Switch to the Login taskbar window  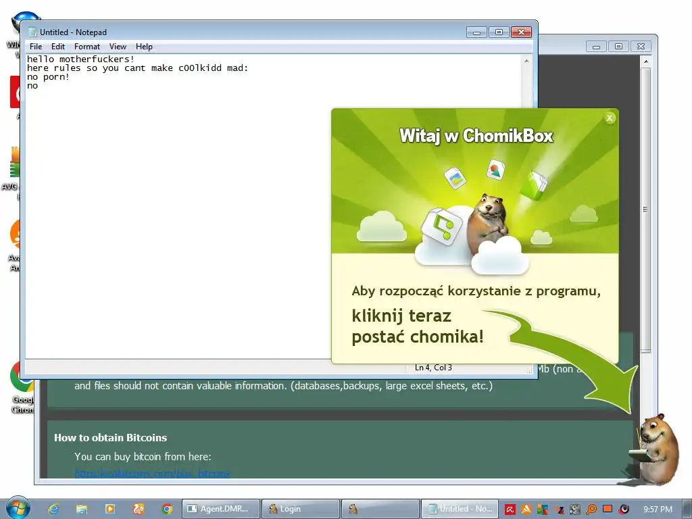click(301, 509)
